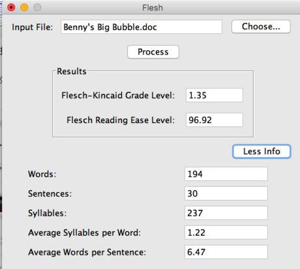Viewport: 300px width, 269px height.
Task: Click the Flesh window title text
Action: 153,8
